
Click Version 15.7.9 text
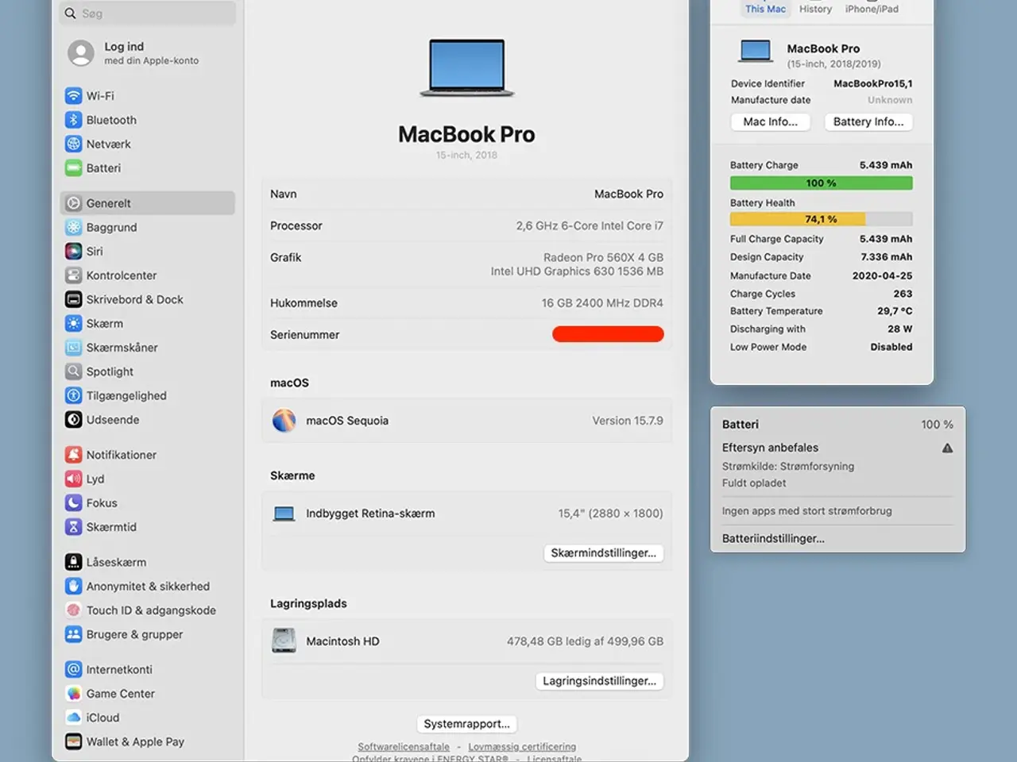pyautogui.click(x=628, y=421)
